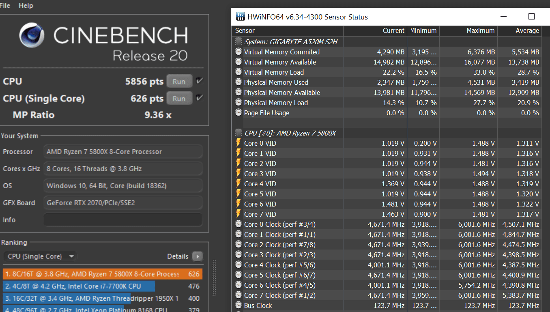Open the File menu in Cinebench

coord(5,6)
